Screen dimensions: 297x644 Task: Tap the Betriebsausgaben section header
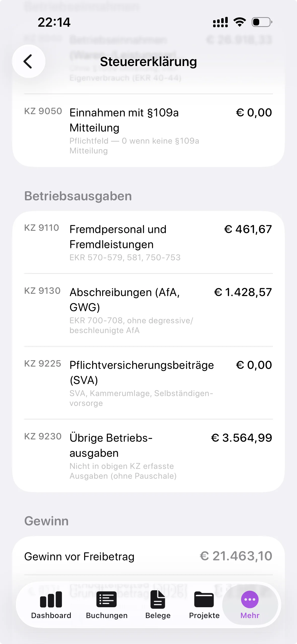coord(78,196)
